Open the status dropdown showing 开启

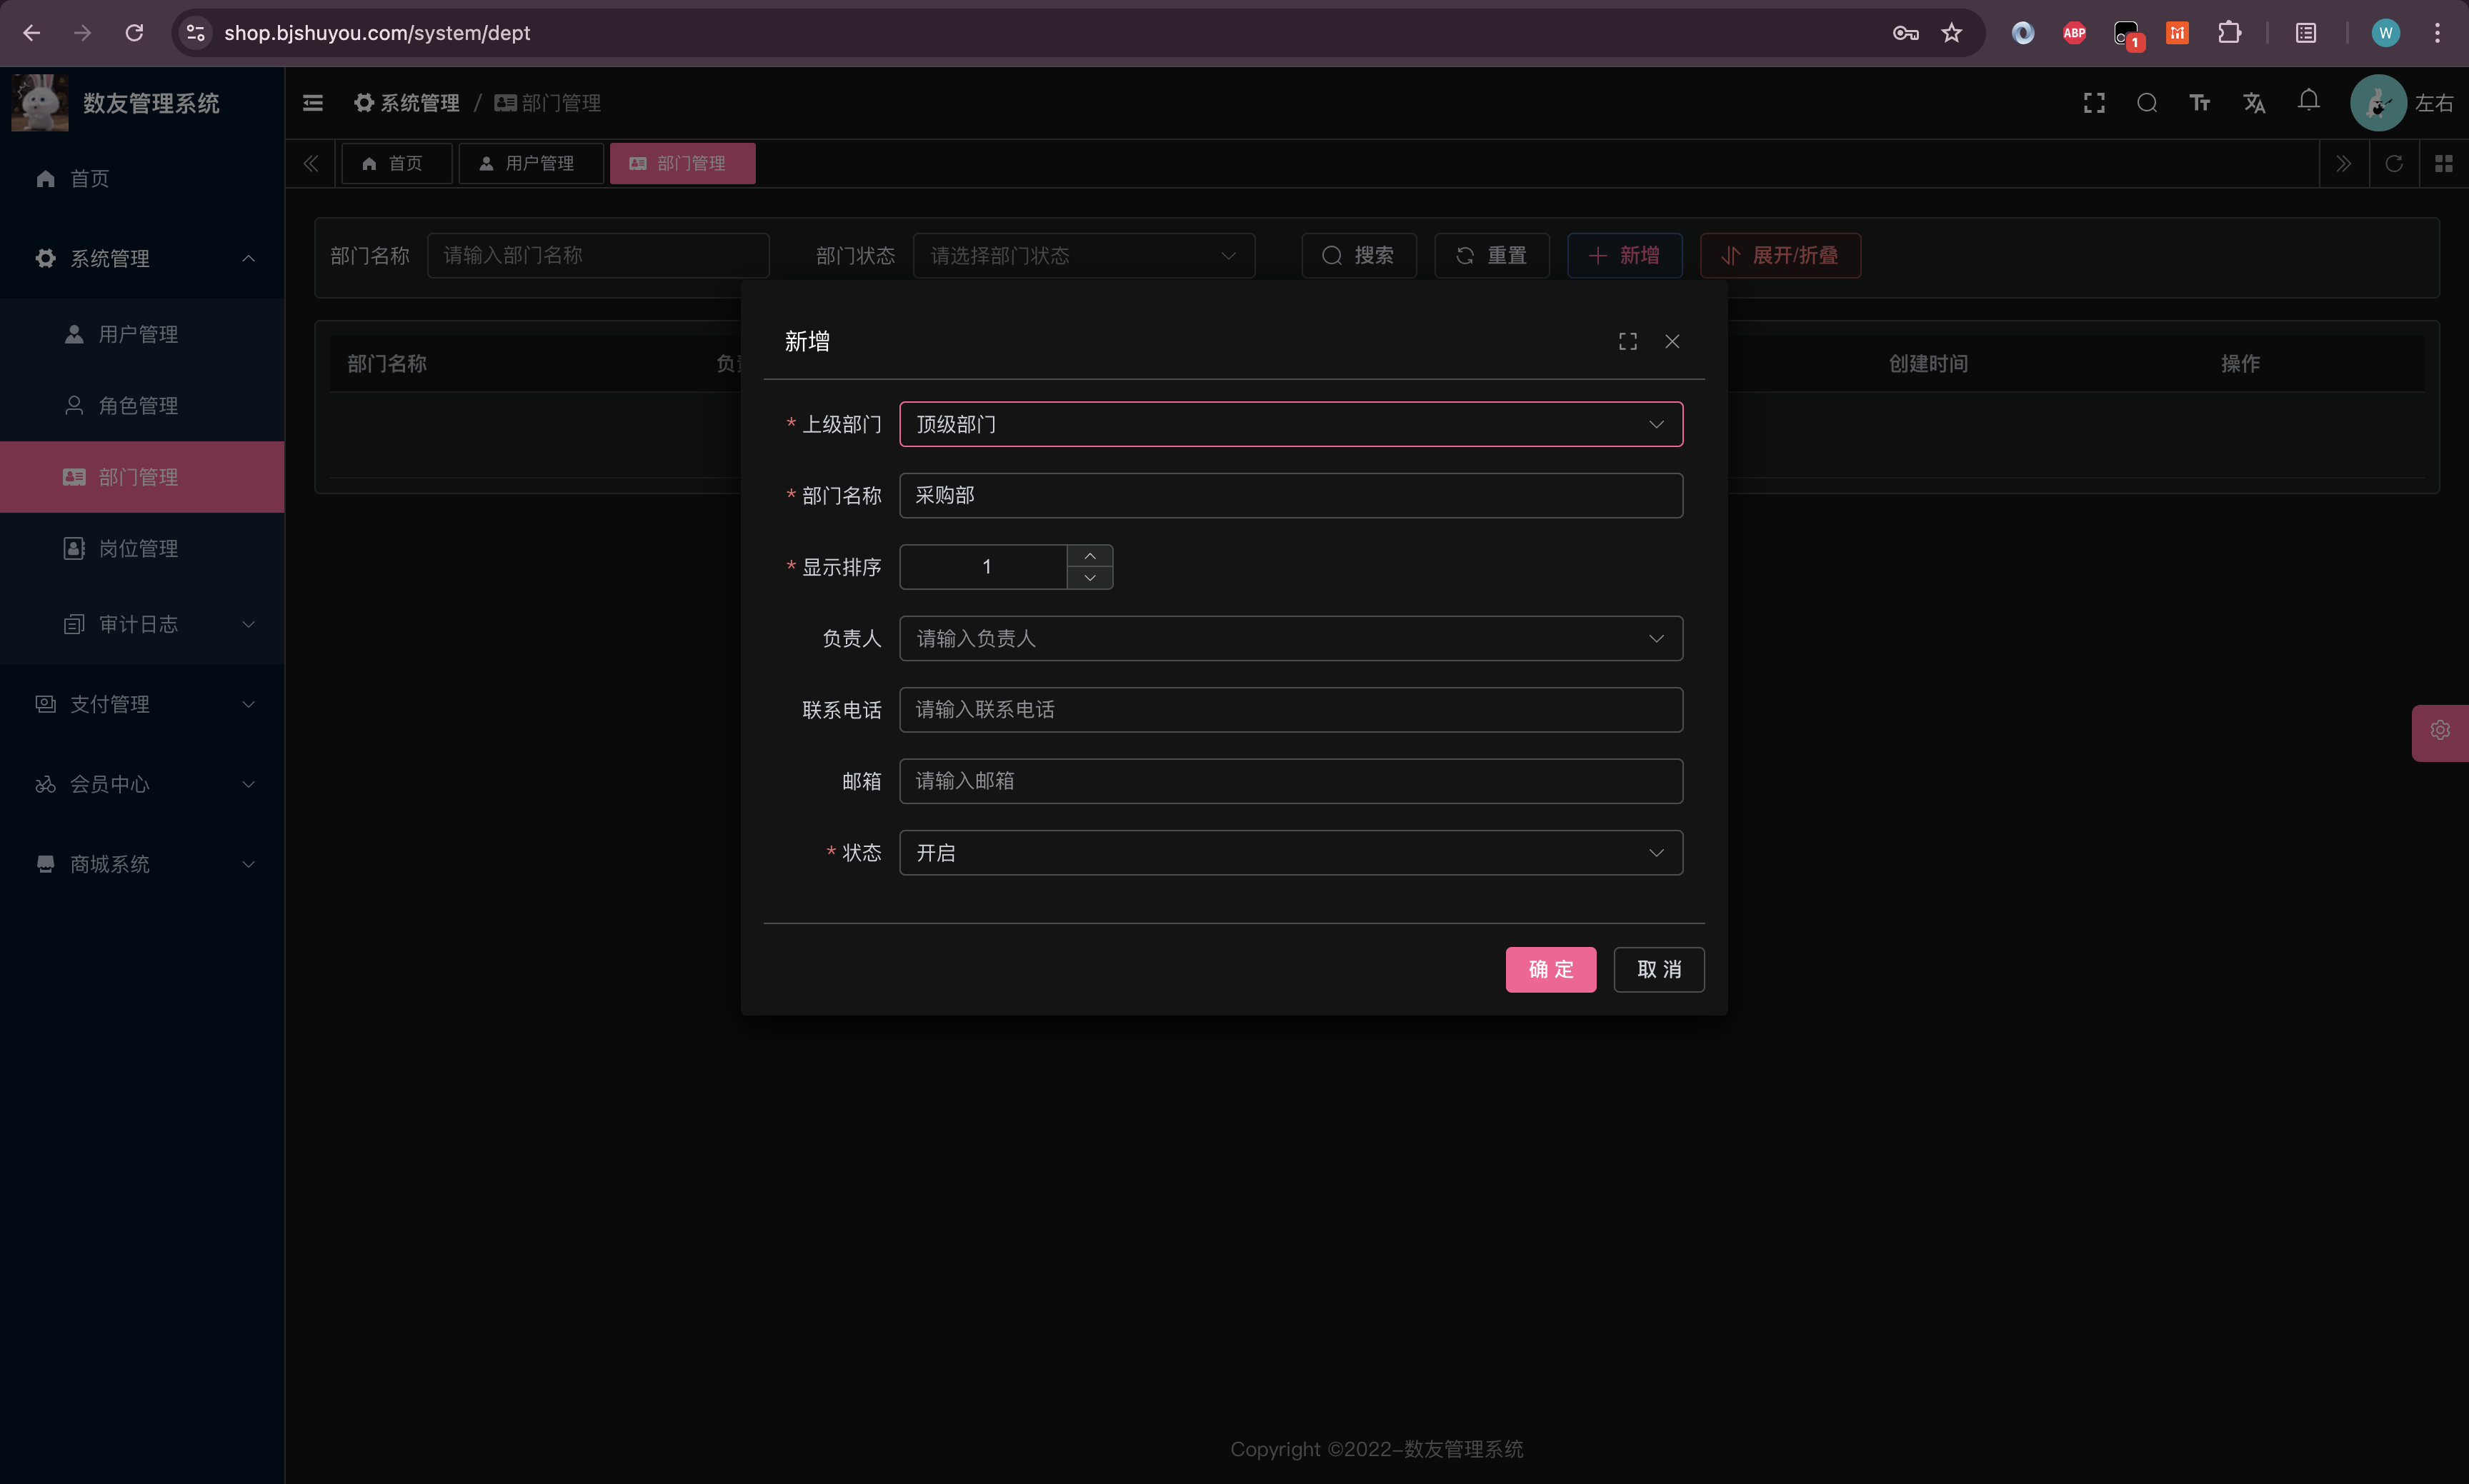[1290, 853]
